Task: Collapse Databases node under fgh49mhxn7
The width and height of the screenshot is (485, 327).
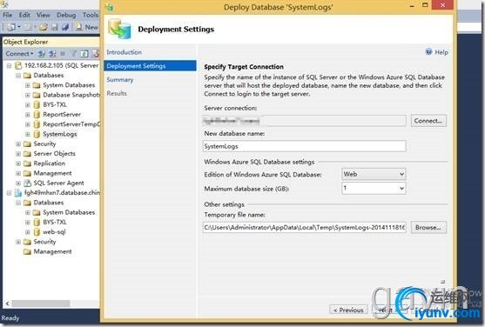Action: (x=18, y=203)
